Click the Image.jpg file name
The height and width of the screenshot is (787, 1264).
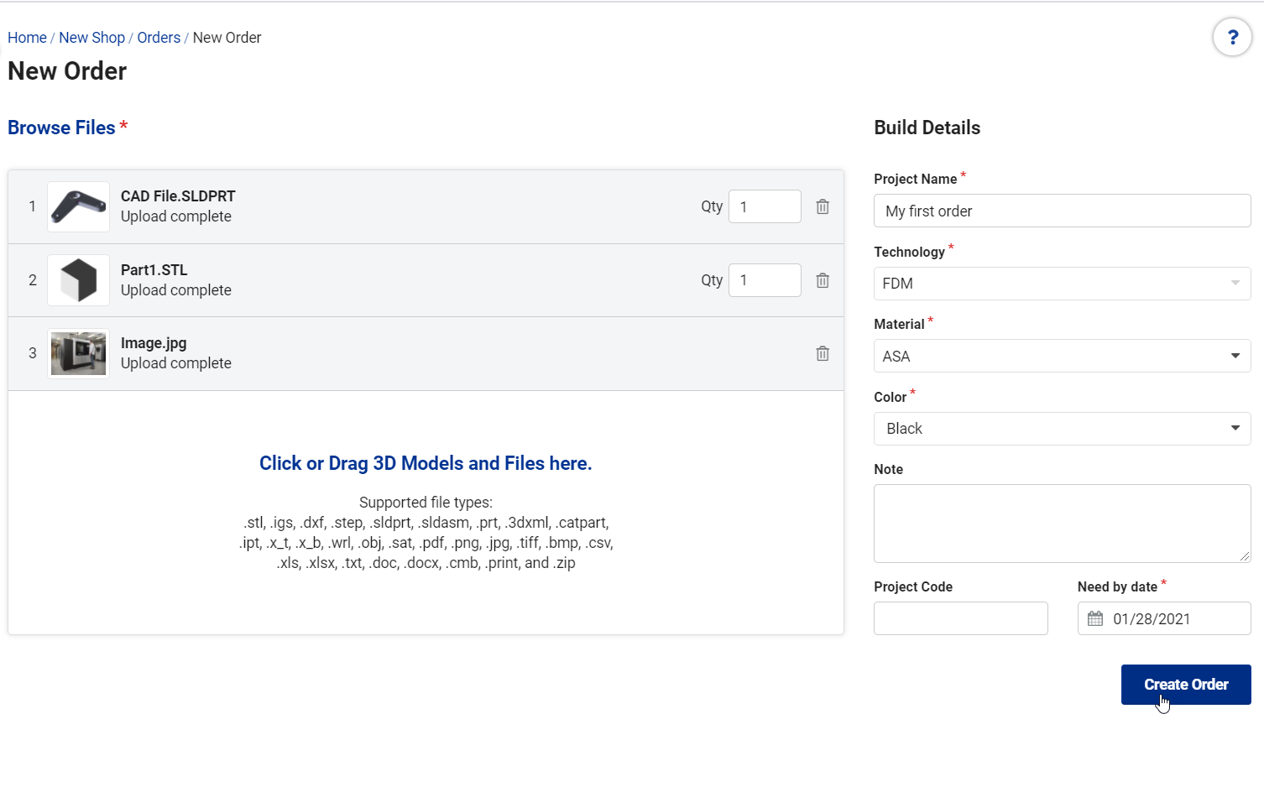[154, 343]
